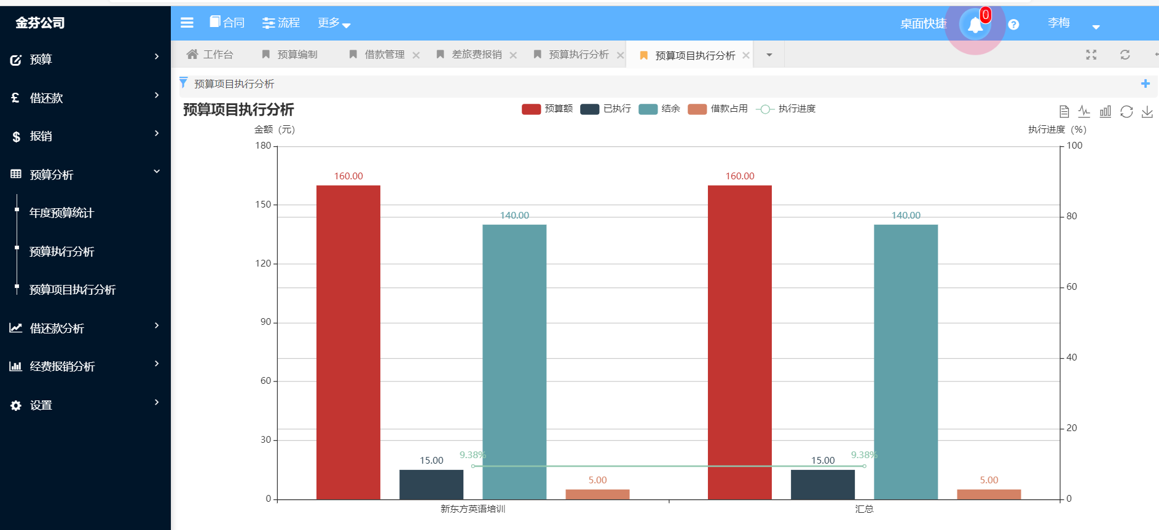Toggle the 结余 legend series
The width and height of the screenshot is (1159, 530).
pyautogui.click(x=659, y=109)
